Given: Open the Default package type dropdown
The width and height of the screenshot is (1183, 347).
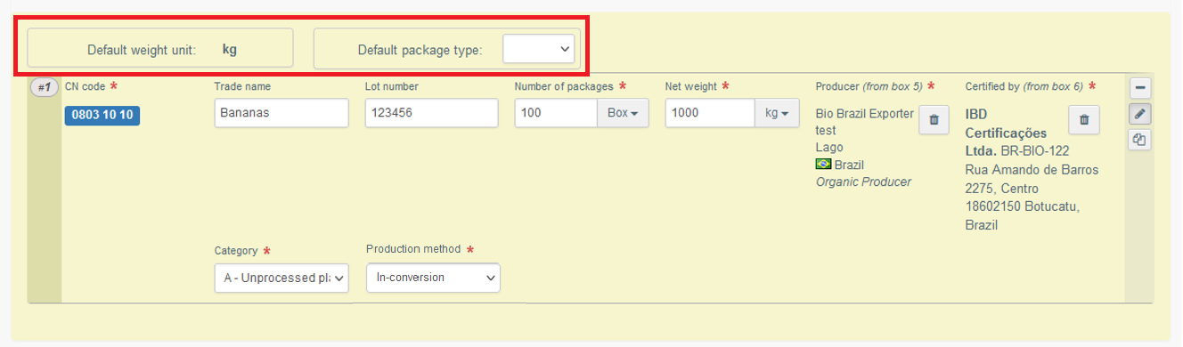Looking at the screenshot, I should pos(539,49).
